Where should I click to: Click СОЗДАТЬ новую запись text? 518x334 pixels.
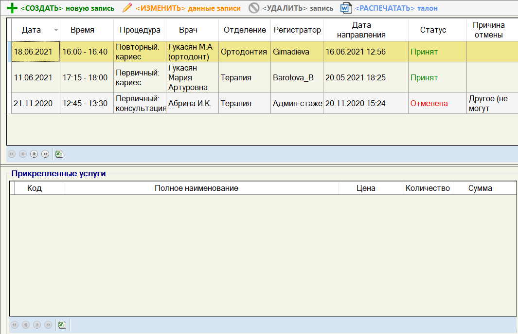click(68, 8)
